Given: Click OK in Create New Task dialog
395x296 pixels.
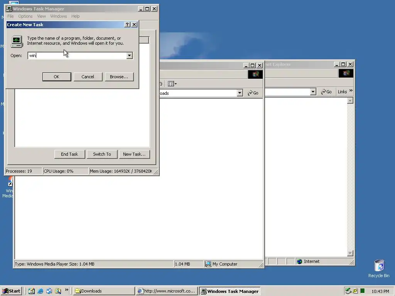Looking at the screenshot, I should 57,77.
